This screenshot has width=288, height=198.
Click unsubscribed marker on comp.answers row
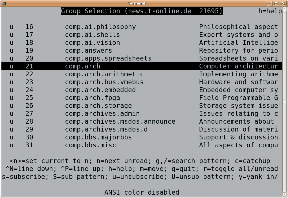click(12, 51)
